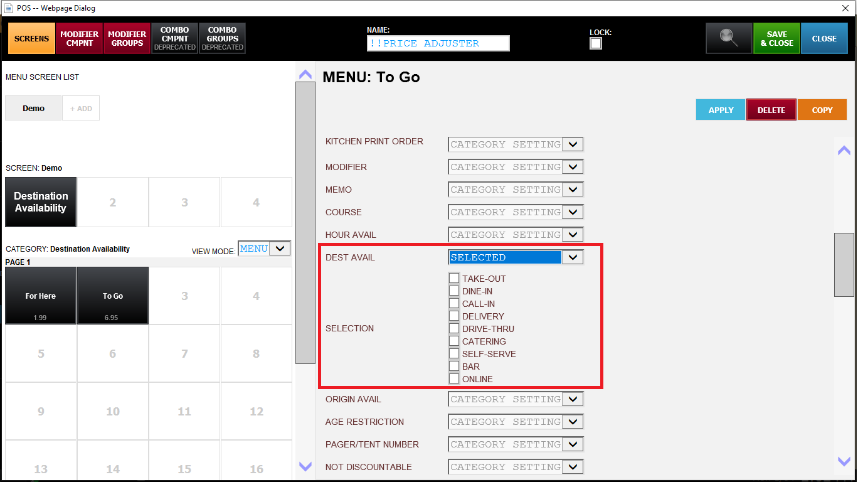Click the down arrow below the menu list scrollbar
The height and width of the screenshot is (482, 858).
point(305,466)
